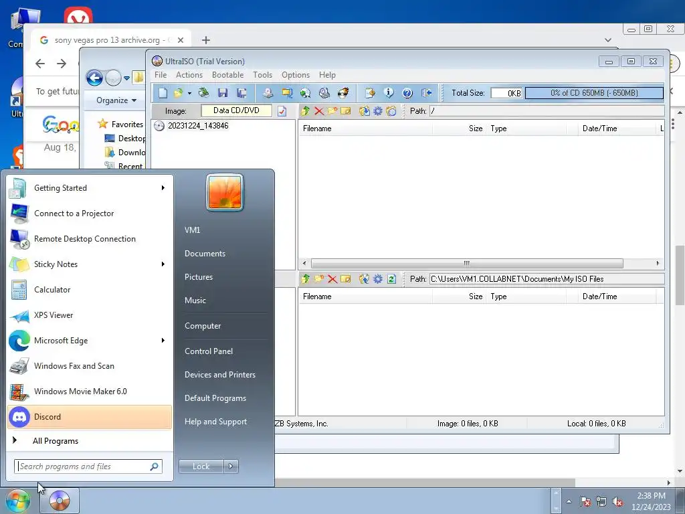Open the File menu in UltraISO

[161, 75]
